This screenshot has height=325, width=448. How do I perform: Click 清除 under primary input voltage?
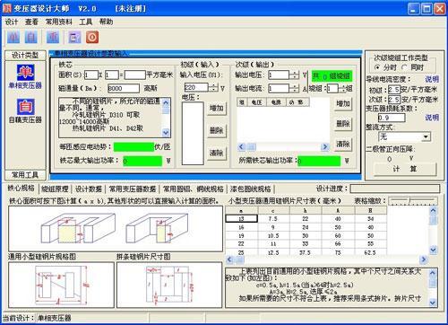coord(217,154)
